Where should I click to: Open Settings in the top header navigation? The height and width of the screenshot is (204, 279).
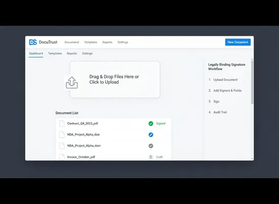123,42
